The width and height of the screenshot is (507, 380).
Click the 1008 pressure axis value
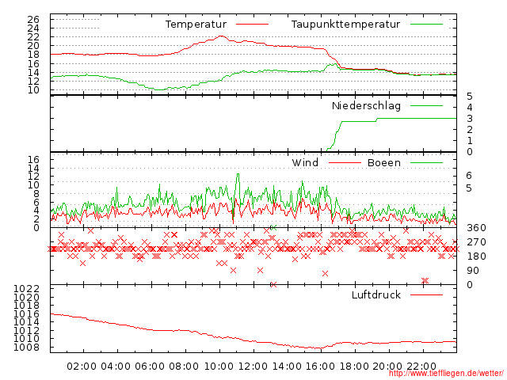26,348
